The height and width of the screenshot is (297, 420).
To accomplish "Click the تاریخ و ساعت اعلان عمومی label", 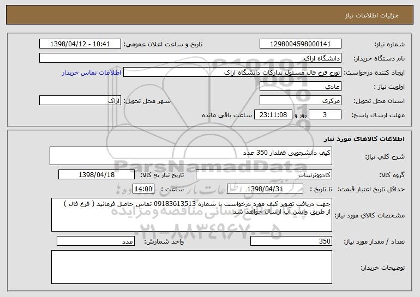I will [x=163, y=45].
